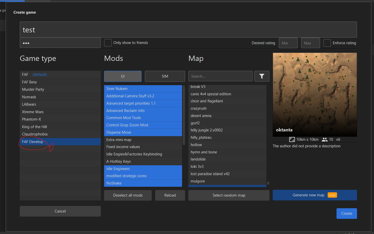
Task: Choose crazyrush map
Action: click(227, 108)
